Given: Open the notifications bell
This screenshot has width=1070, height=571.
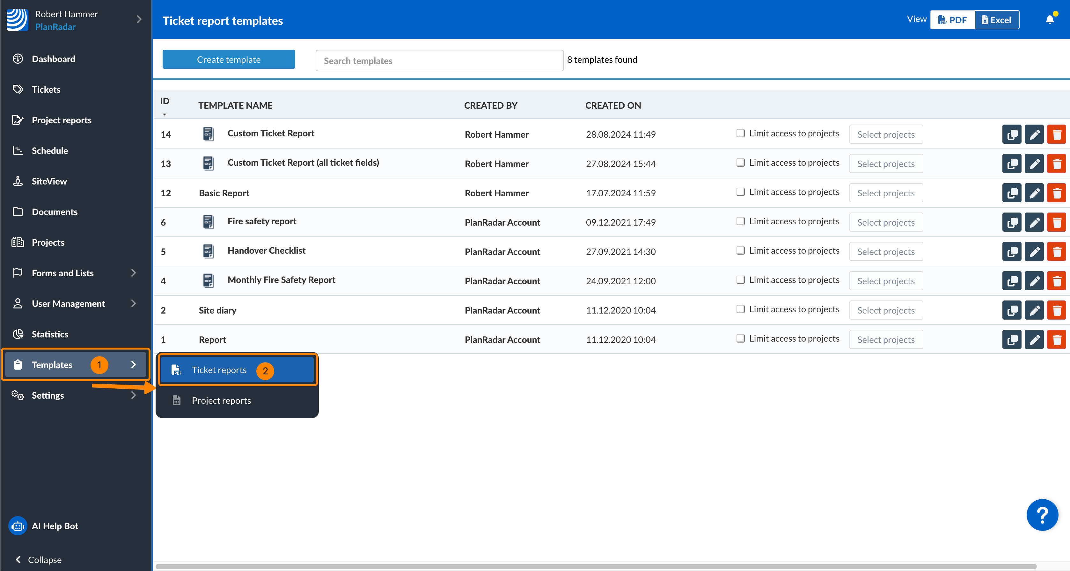Looking at the screenshot, I should click(x=1049, y=19).
